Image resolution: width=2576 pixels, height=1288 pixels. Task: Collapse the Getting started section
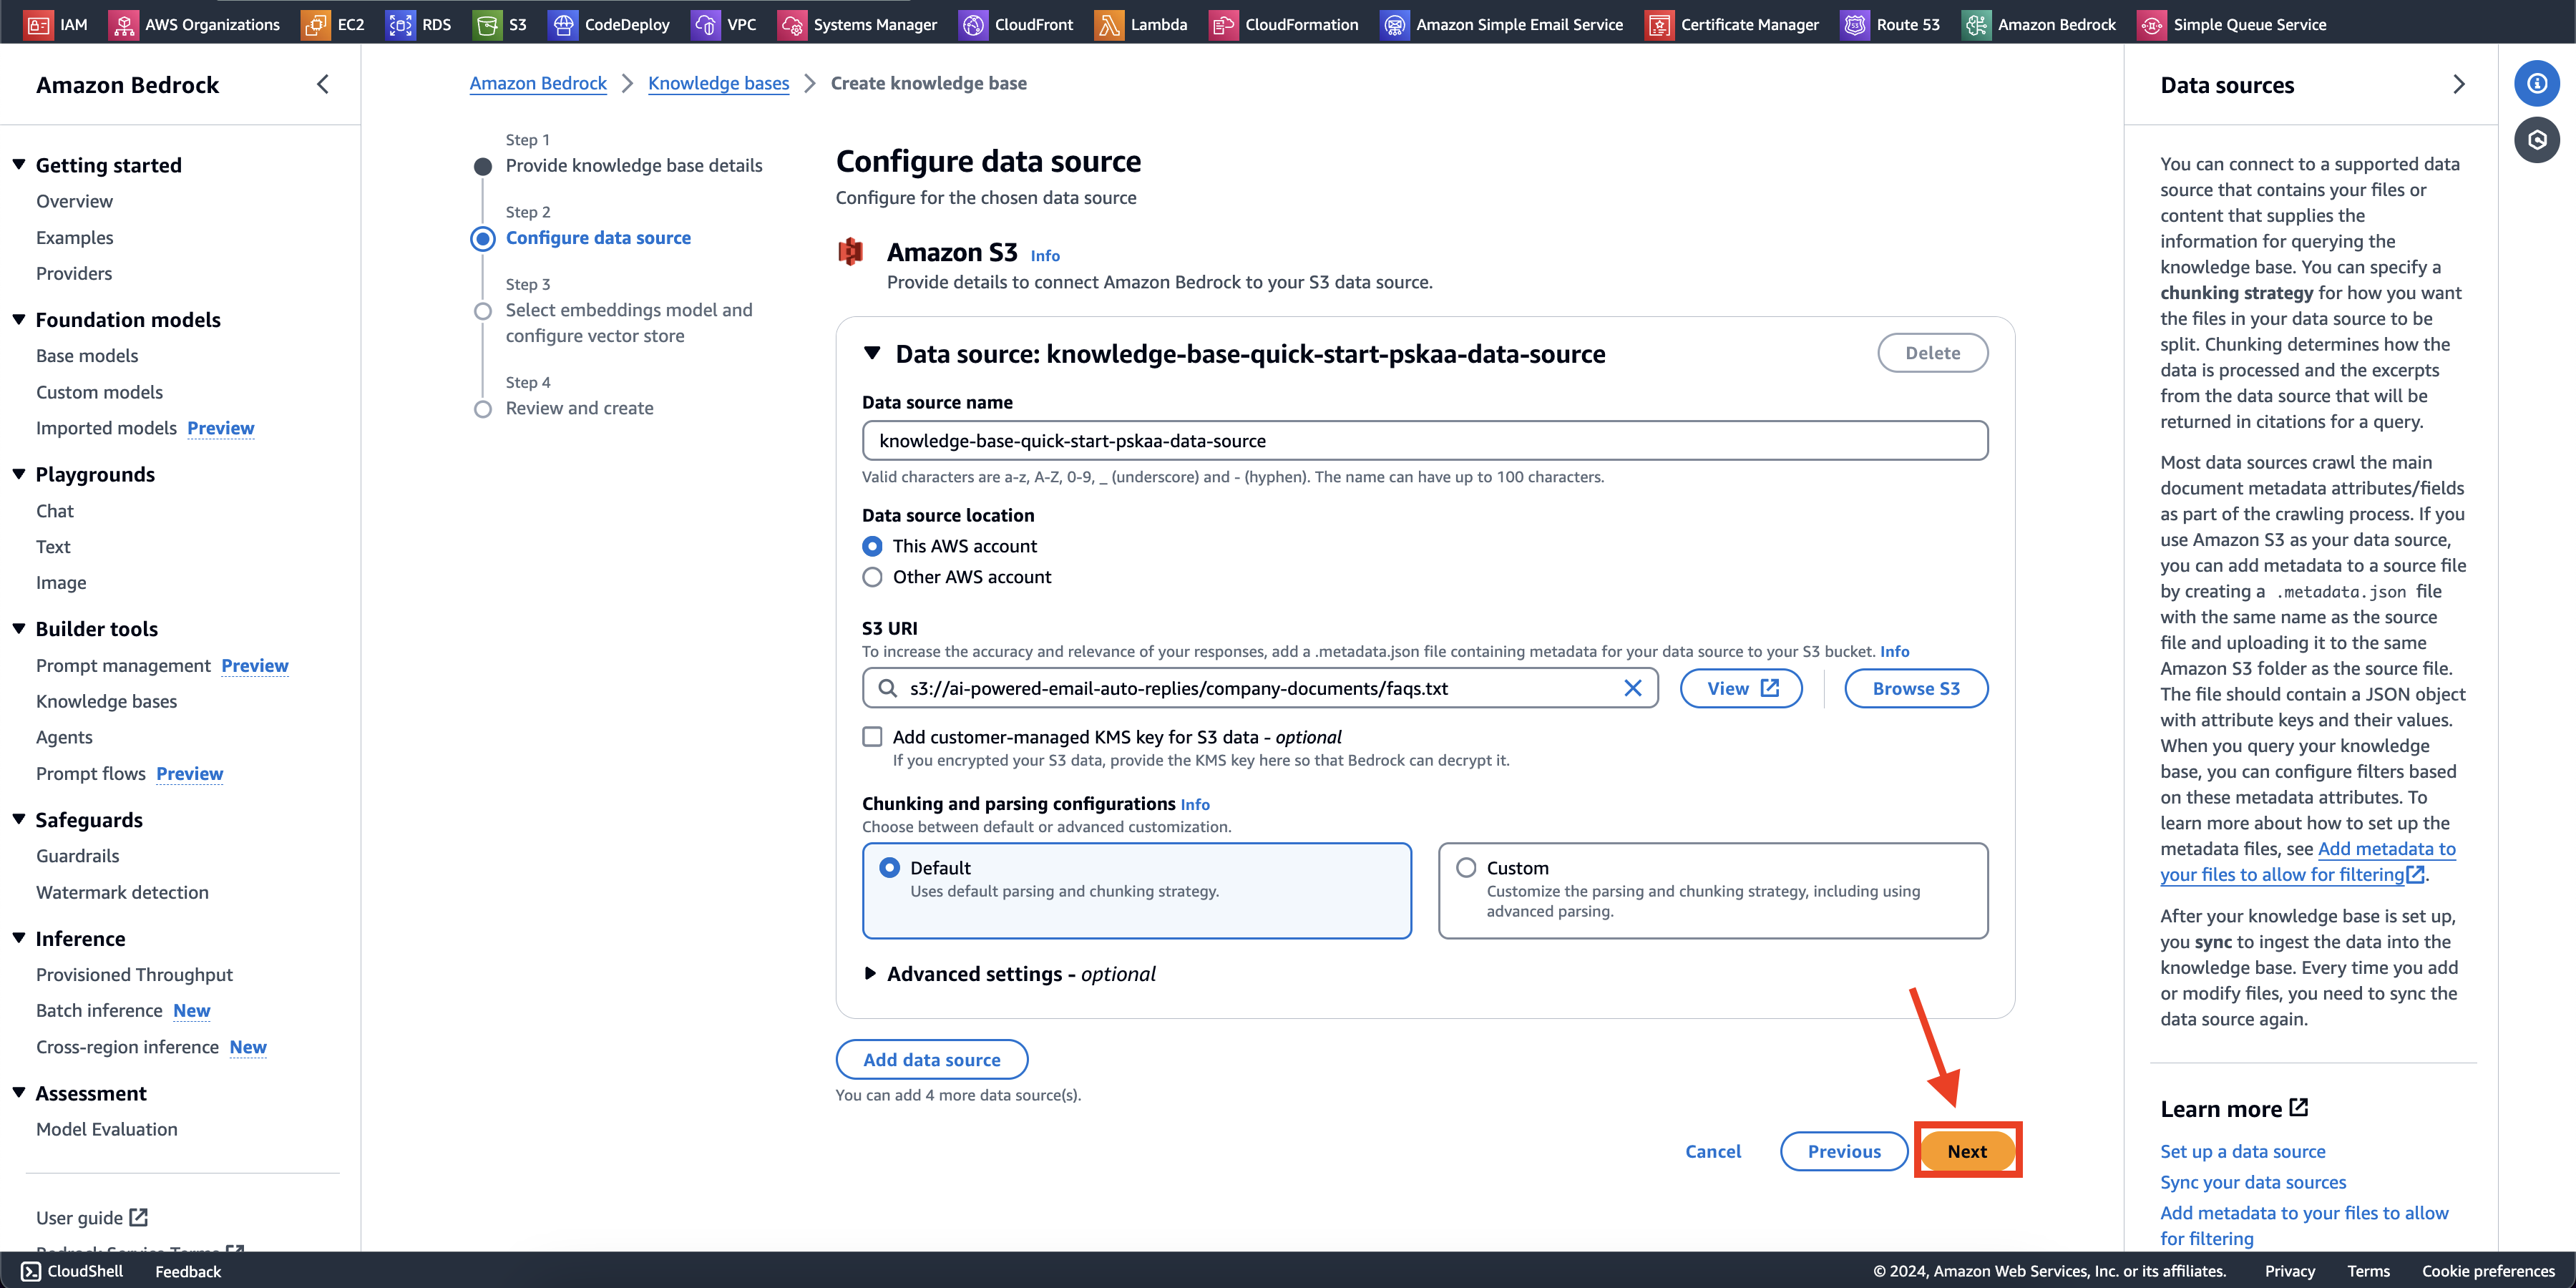tap(18, 164)
